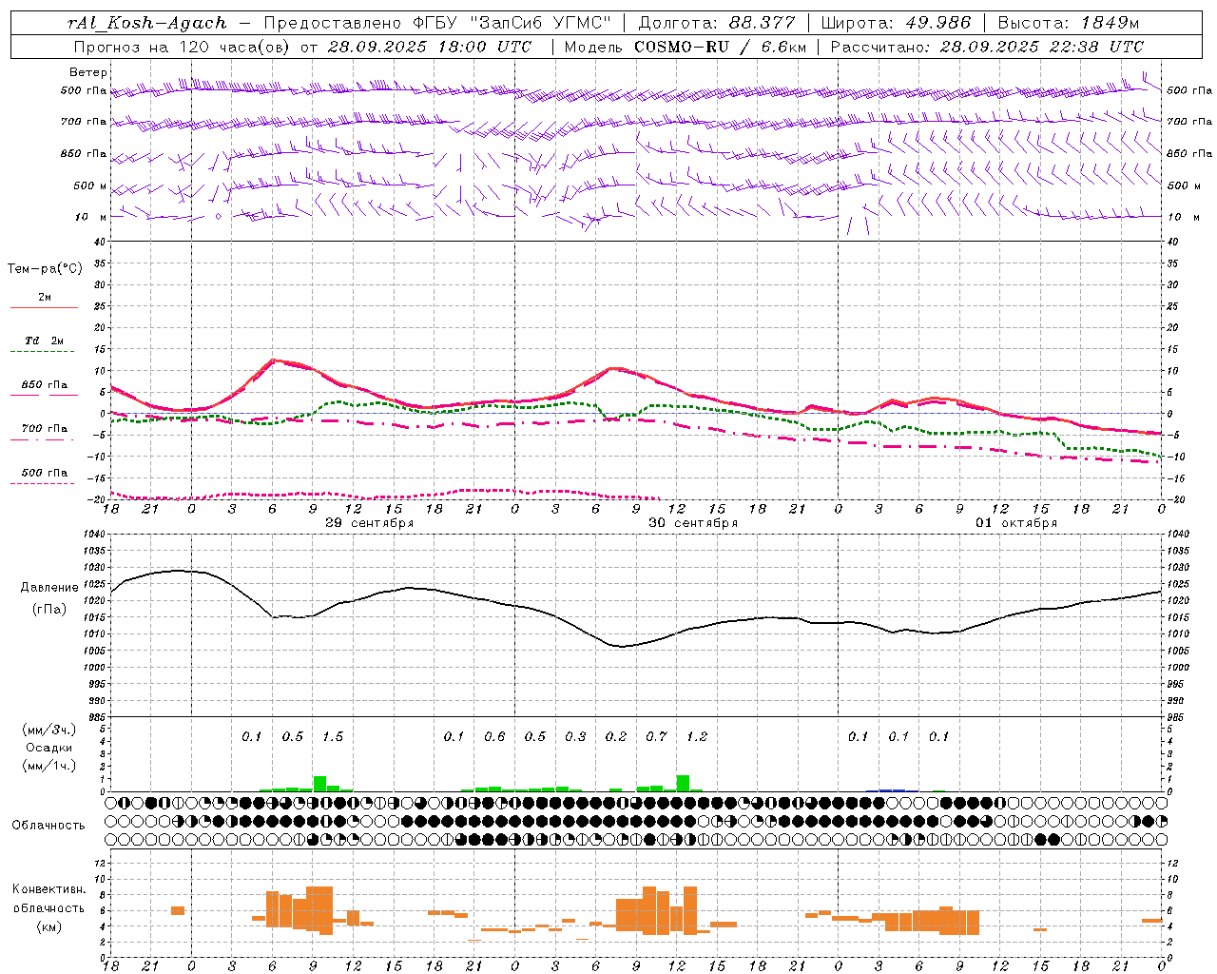Select the Долгота: 88.377 header field
Viewport: 1217px width, 974px height.
(715, 23)
